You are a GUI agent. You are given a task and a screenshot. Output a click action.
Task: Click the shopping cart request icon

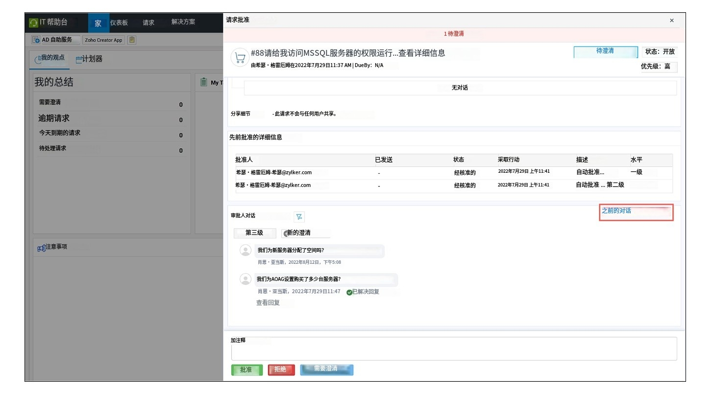(240, 58)
